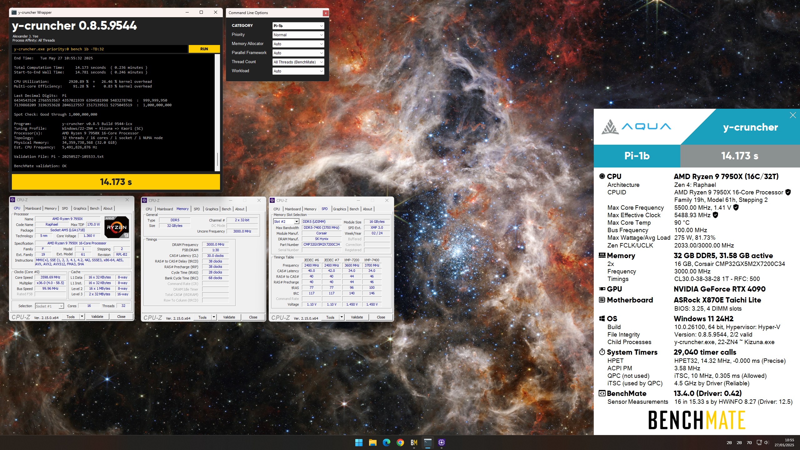Viewport: 800px width, 450px height.
Task: Expand Tools arrow in left CPU-Z window
Action: point(82,317)
